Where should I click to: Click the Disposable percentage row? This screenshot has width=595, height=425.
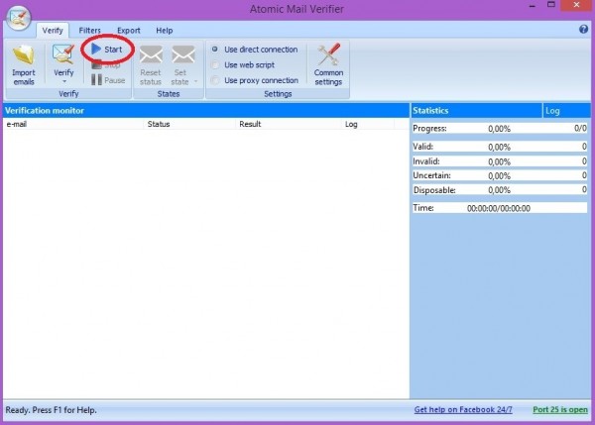500,190
